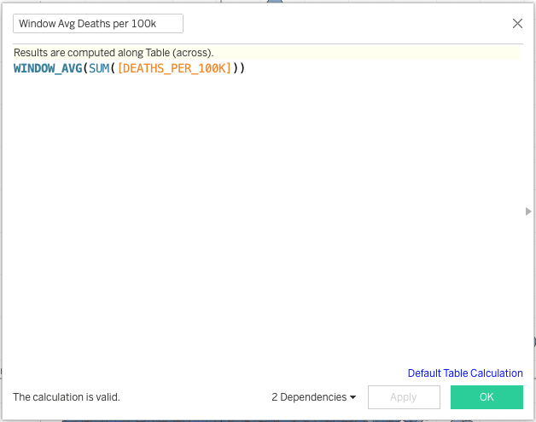
Task: Place cursor after the final closing parenthesis
Action: tap(247, 68)
